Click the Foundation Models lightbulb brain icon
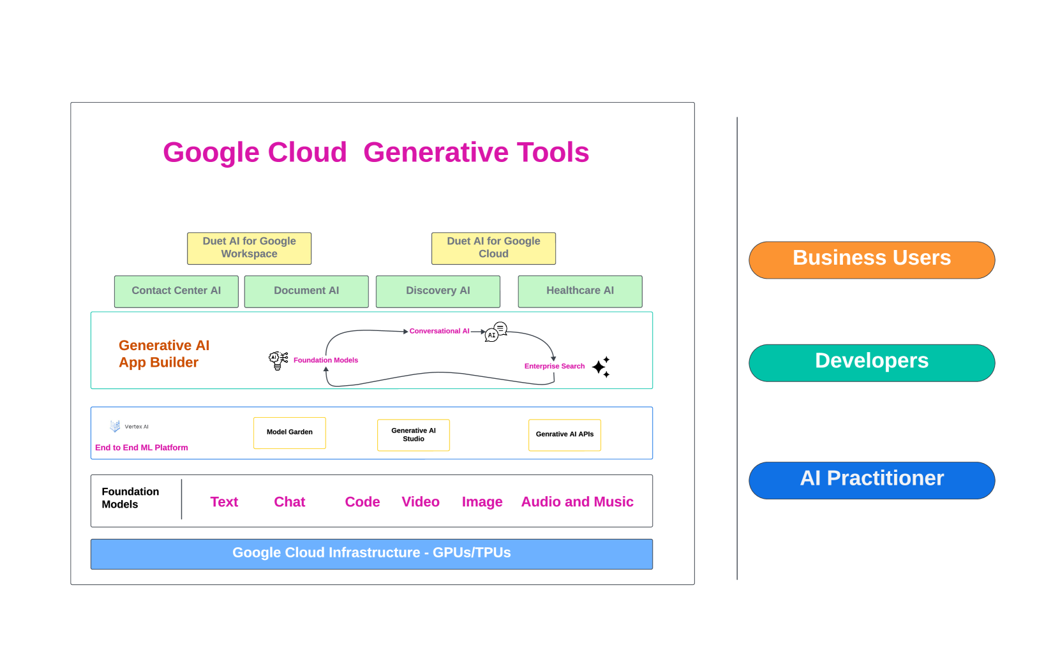The width and height of the screenshot is (1060, 662). [278, 360]
